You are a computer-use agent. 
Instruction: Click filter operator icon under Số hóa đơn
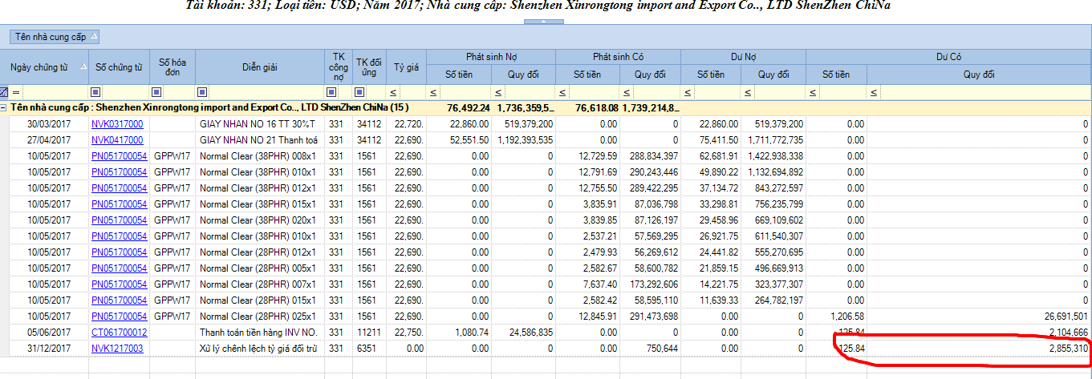(155, 91)
